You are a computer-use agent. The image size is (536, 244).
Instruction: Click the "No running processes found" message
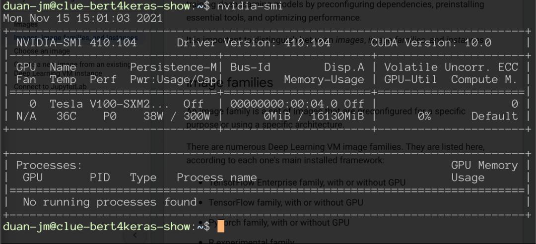click(110, 202)
